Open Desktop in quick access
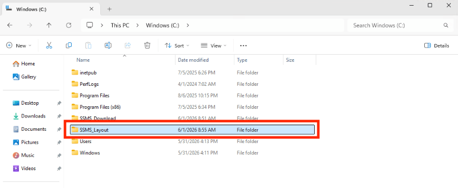The image size is (458, 188). [30, 103]
